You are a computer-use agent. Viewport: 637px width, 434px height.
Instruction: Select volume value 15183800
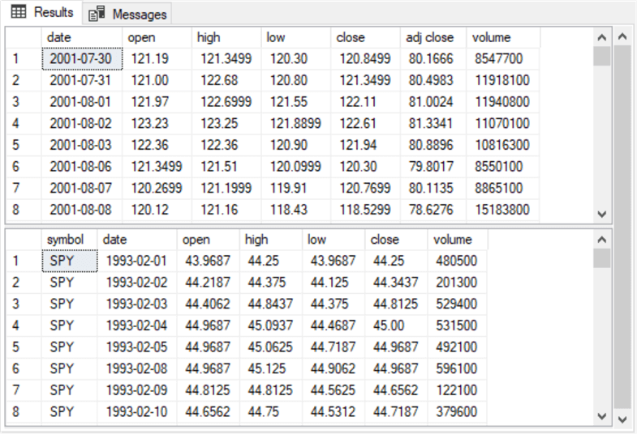pos(503,210)
